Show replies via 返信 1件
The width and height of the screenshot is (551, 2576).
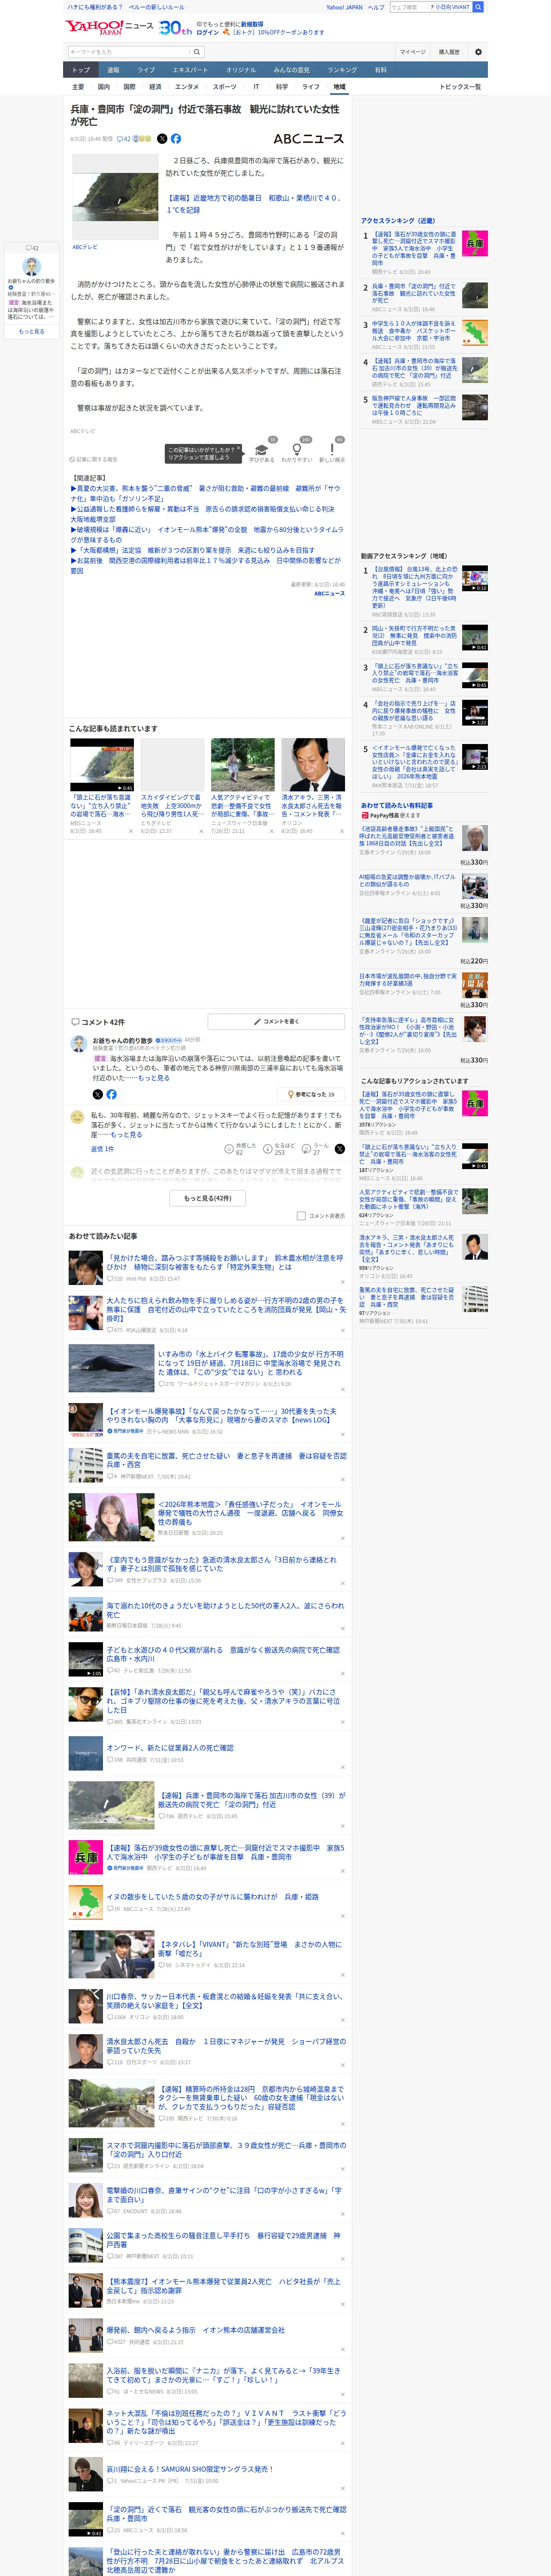(102, 1149)
